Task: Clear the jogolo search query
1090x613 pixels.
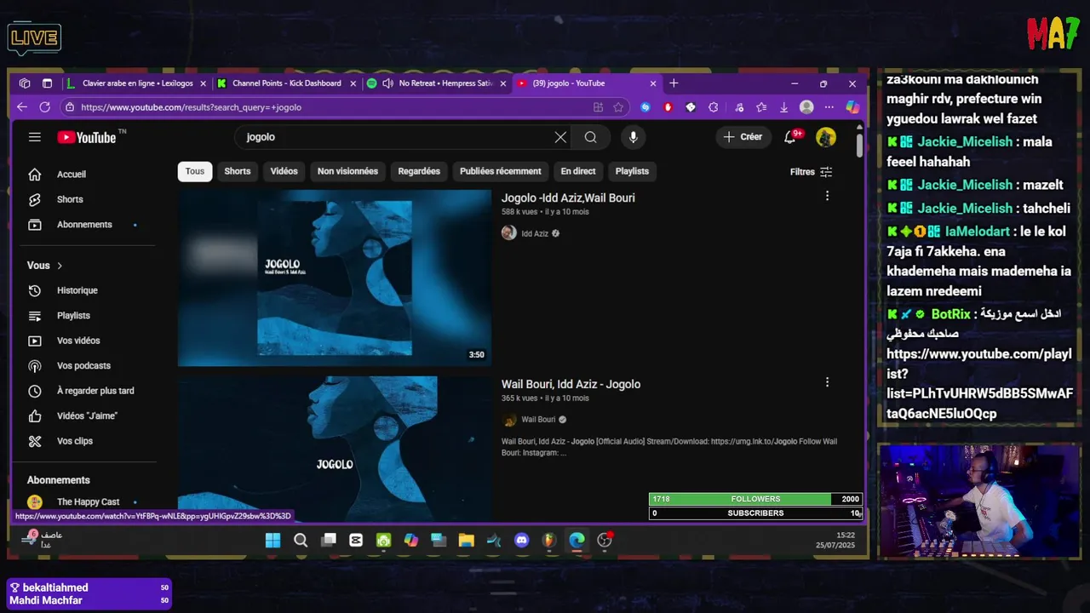Action: [x=560, y=137]
